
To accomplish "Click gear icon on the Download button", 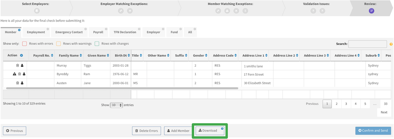I will click(222, 129).
